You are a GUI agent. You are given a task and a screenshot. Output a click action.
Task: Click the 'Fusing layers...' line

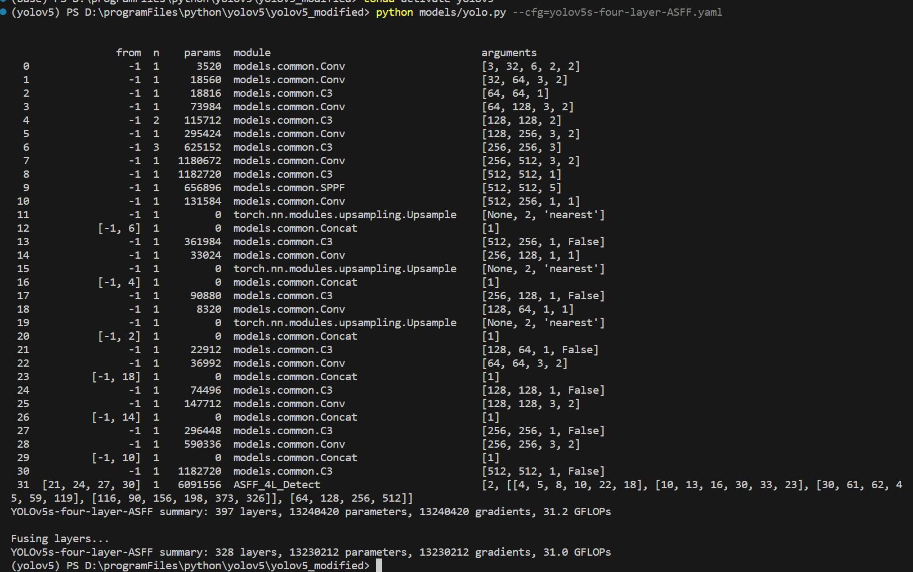60,538
